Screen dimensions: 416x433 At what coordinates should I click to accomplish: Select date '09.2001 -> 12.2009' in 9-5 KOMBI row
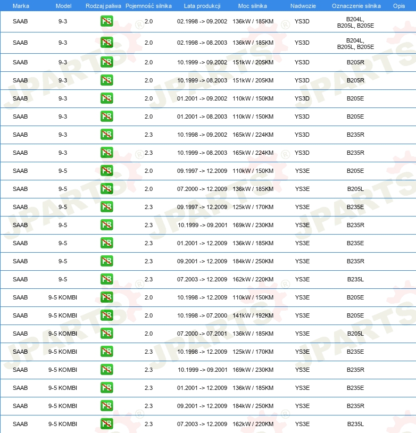(202, 406)
